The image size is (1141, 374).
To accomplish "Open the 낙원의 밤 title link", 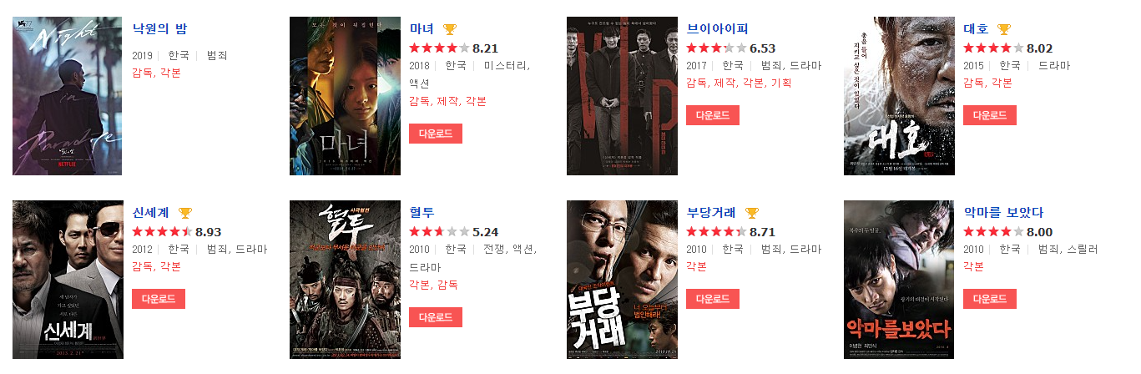I will (x=159, y=29).
